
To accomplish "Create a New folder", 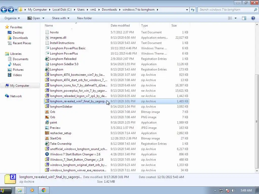I will (x=84, y=18).
